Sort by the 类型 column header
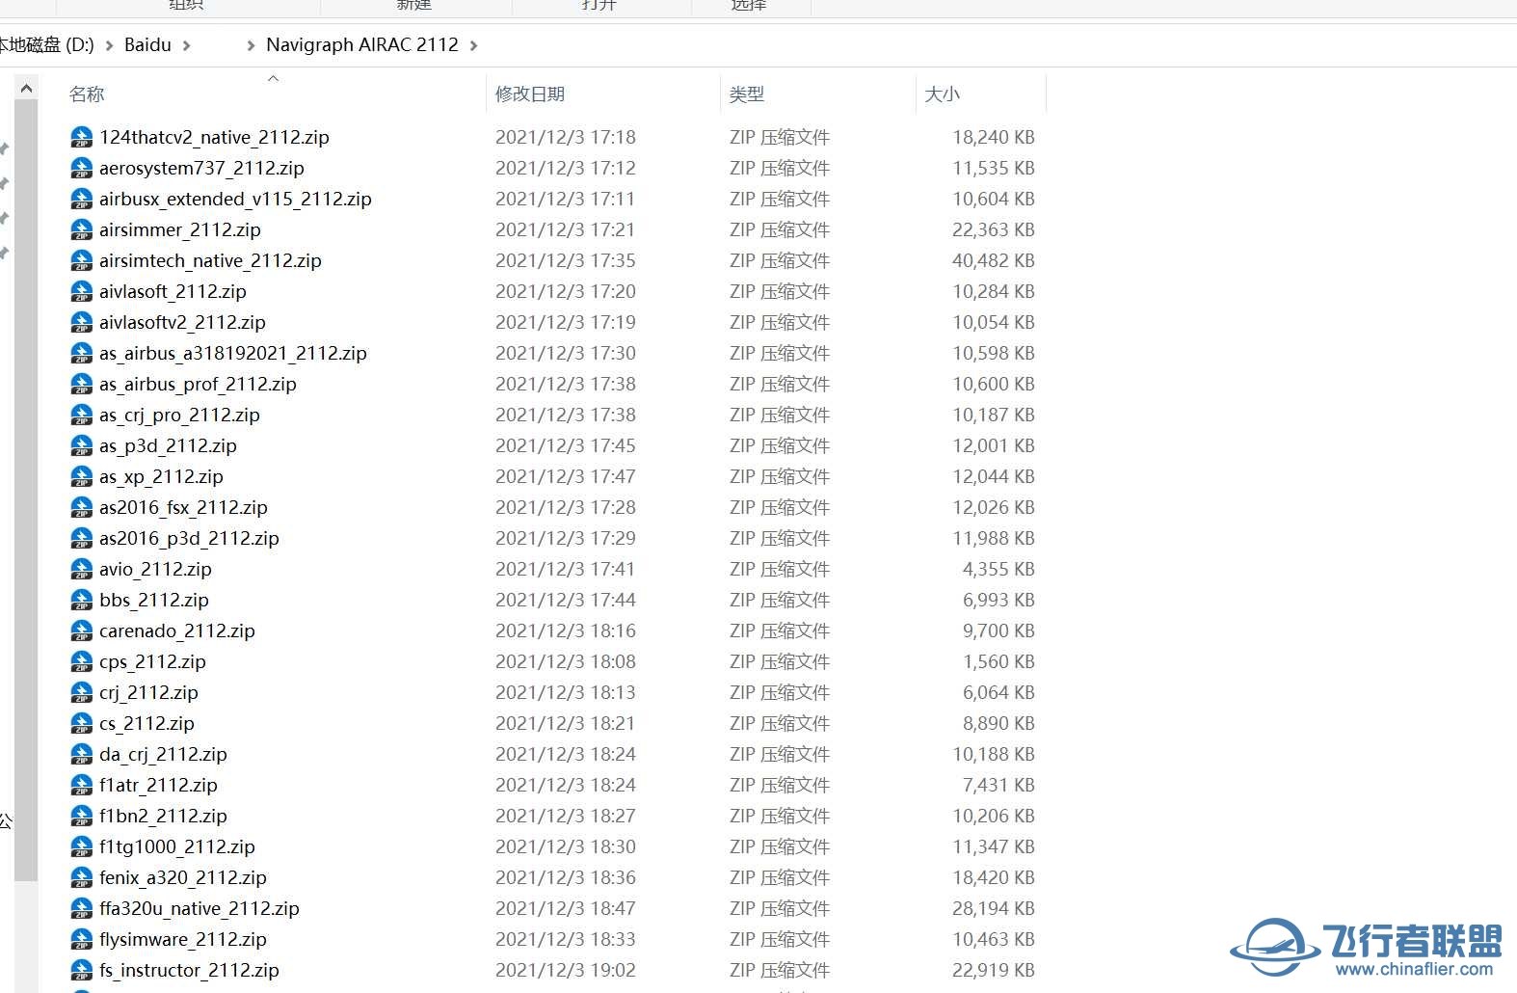This screenshot has width=1517, height=993. coord(747,94)
